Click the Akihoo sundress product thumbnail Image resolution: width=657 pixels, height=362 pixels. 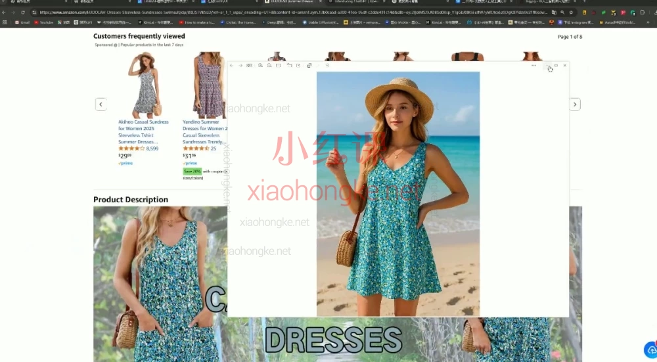pos(144,85)
